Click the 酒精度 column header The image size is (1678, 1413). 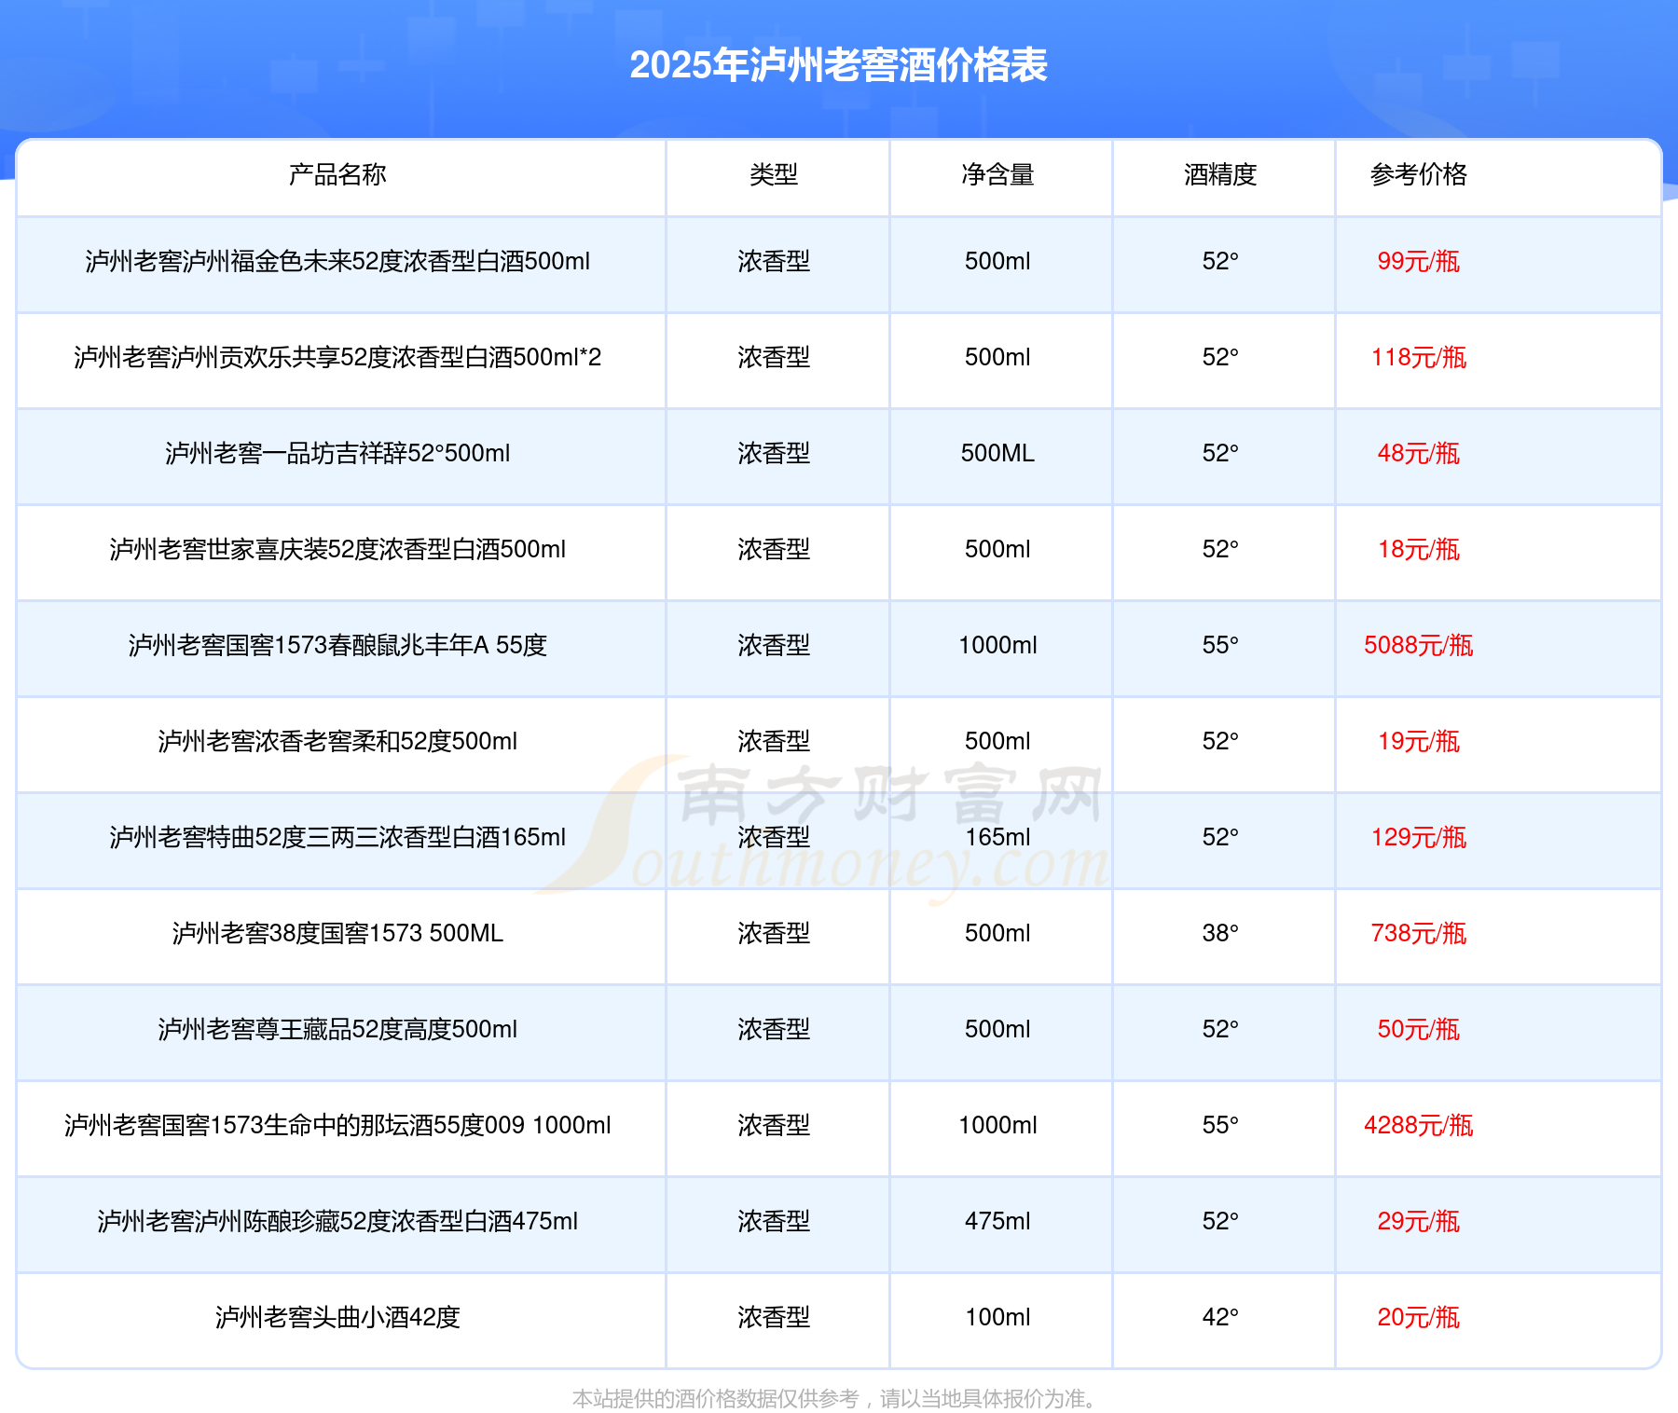coord(1220,174)
